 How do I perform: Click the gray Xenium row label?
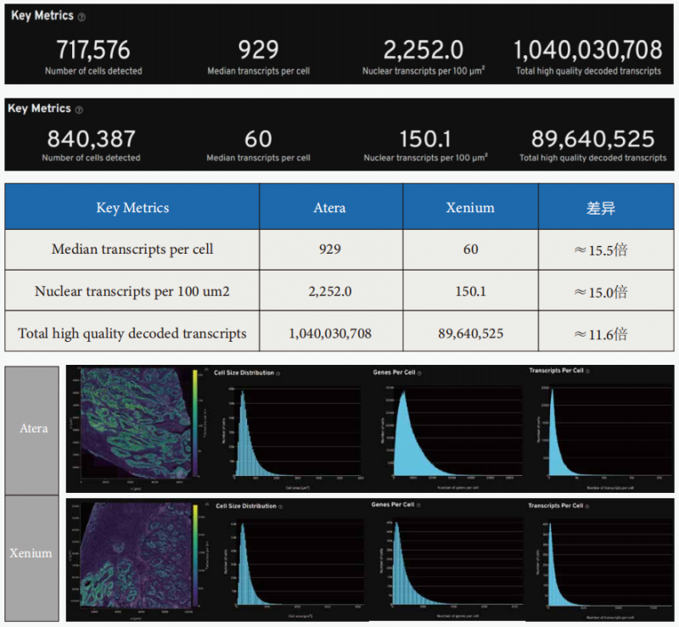(x=32, y=558)
